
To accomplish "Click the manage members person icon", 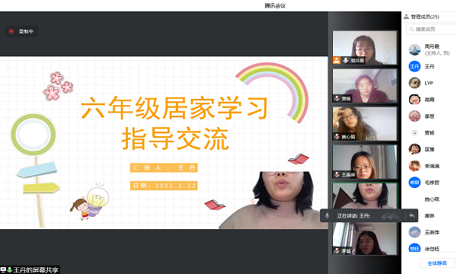I will point(406,17).
